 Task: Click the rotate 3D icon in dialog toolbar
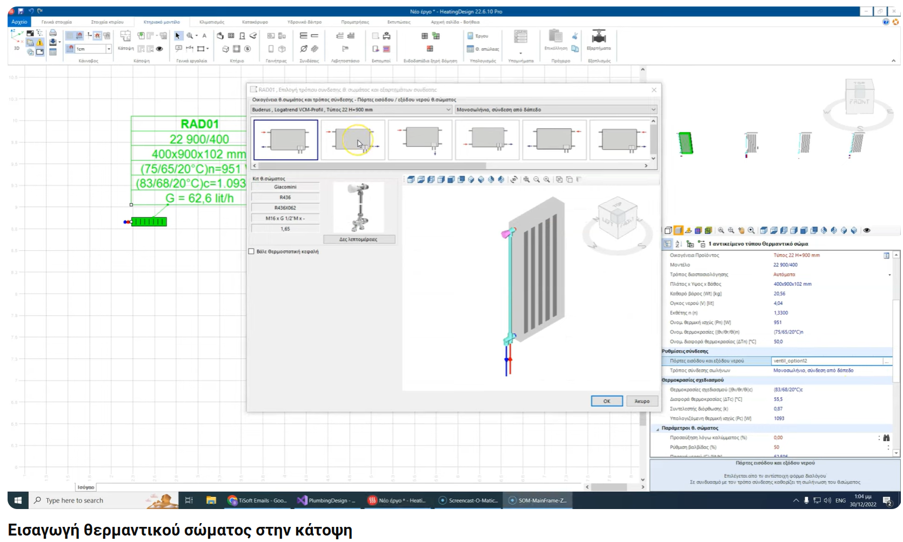point(514,179)
